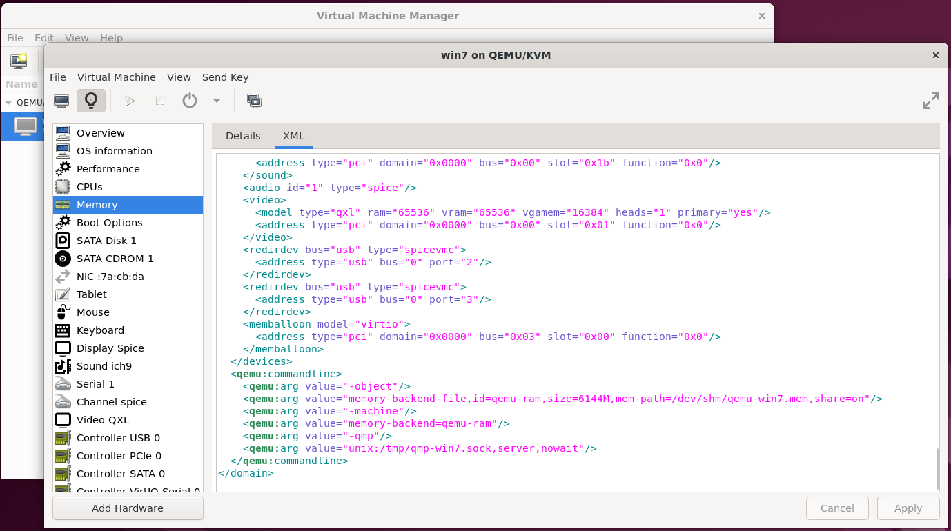The image size is (951, 531).
Task: Toggle the hardware details lightbulb button
Action: (x=91, y=101)
